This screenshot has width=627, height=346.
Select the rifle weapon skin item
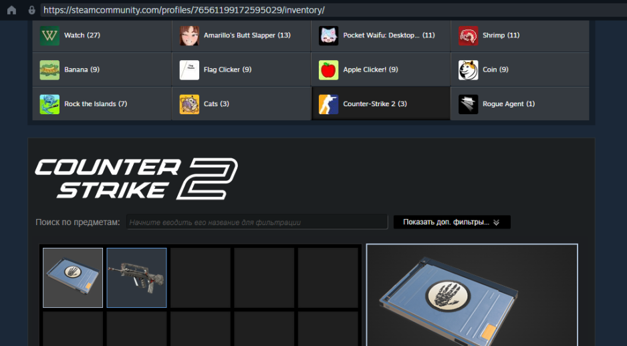click(137, 278)
